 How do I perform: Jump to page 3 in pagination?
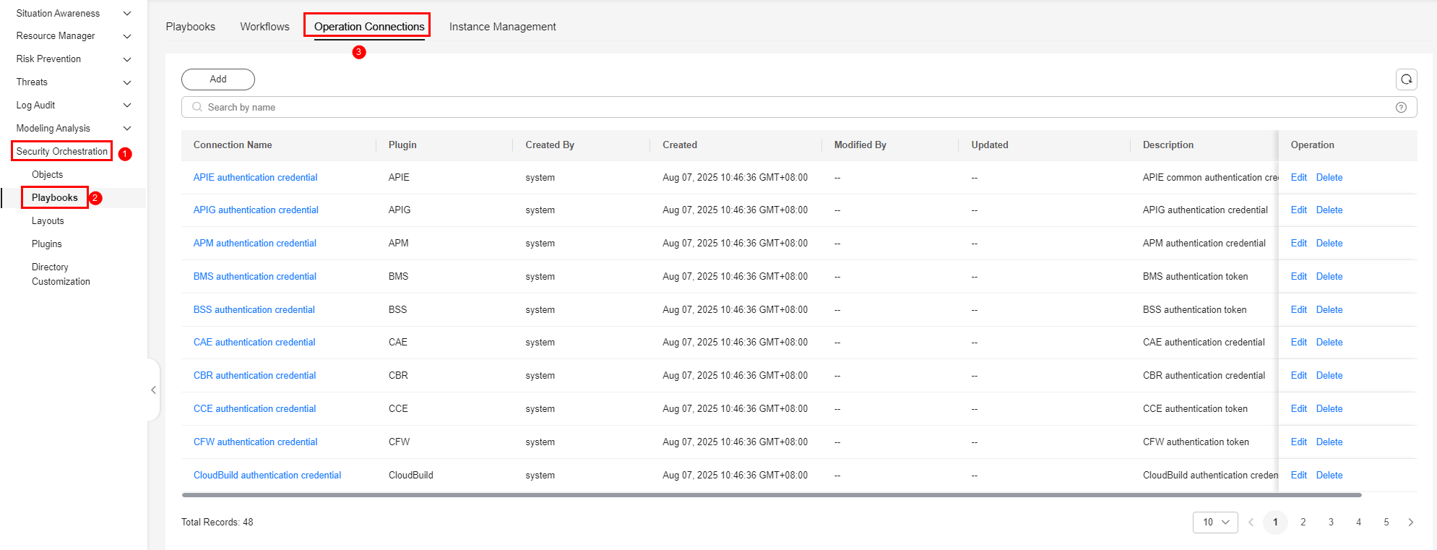[x=1331, y=523]
